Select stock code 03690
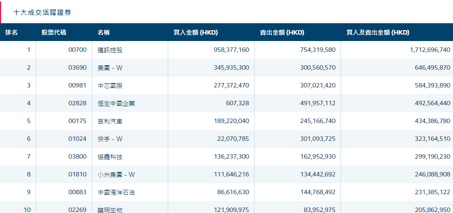The width and height of the screenshot is (453, 213). point(77,68)
